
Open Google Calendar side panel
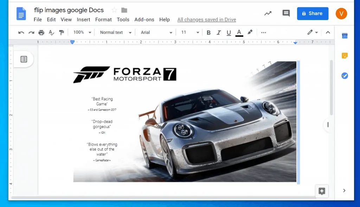pos(345,36)
